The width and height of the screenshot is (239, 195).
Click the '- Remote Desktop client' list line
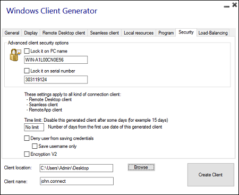point(49,99)
